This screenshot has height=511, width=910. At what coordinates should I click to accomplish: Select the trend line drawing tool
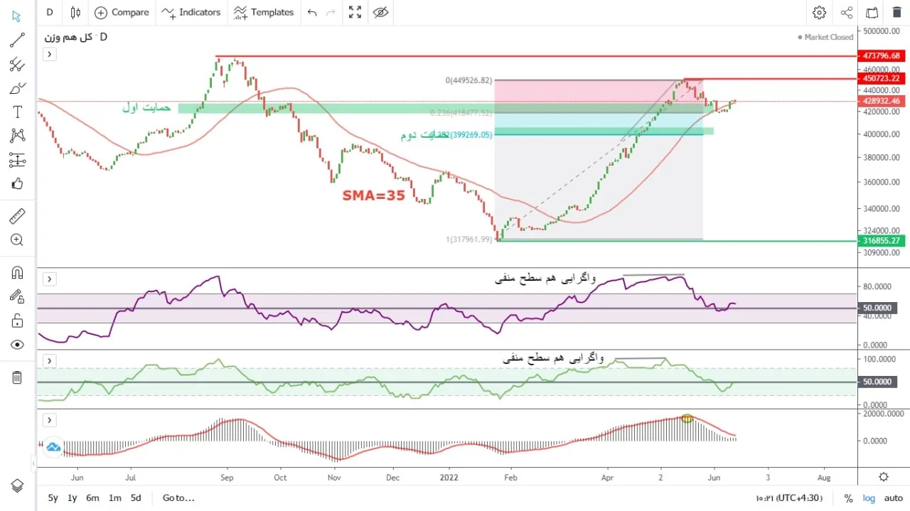pos(17,41)
